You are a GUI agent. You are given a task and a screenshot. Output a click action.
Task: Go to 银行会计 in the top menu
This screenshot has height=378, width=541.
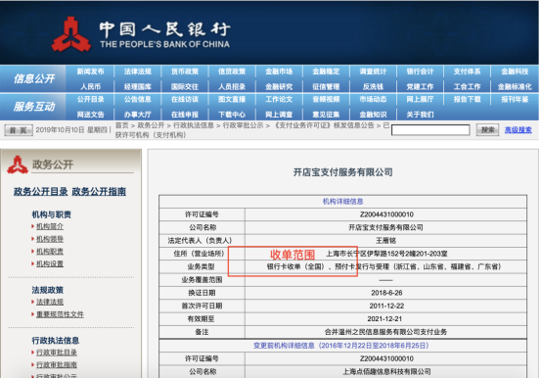tap(420, 71)
